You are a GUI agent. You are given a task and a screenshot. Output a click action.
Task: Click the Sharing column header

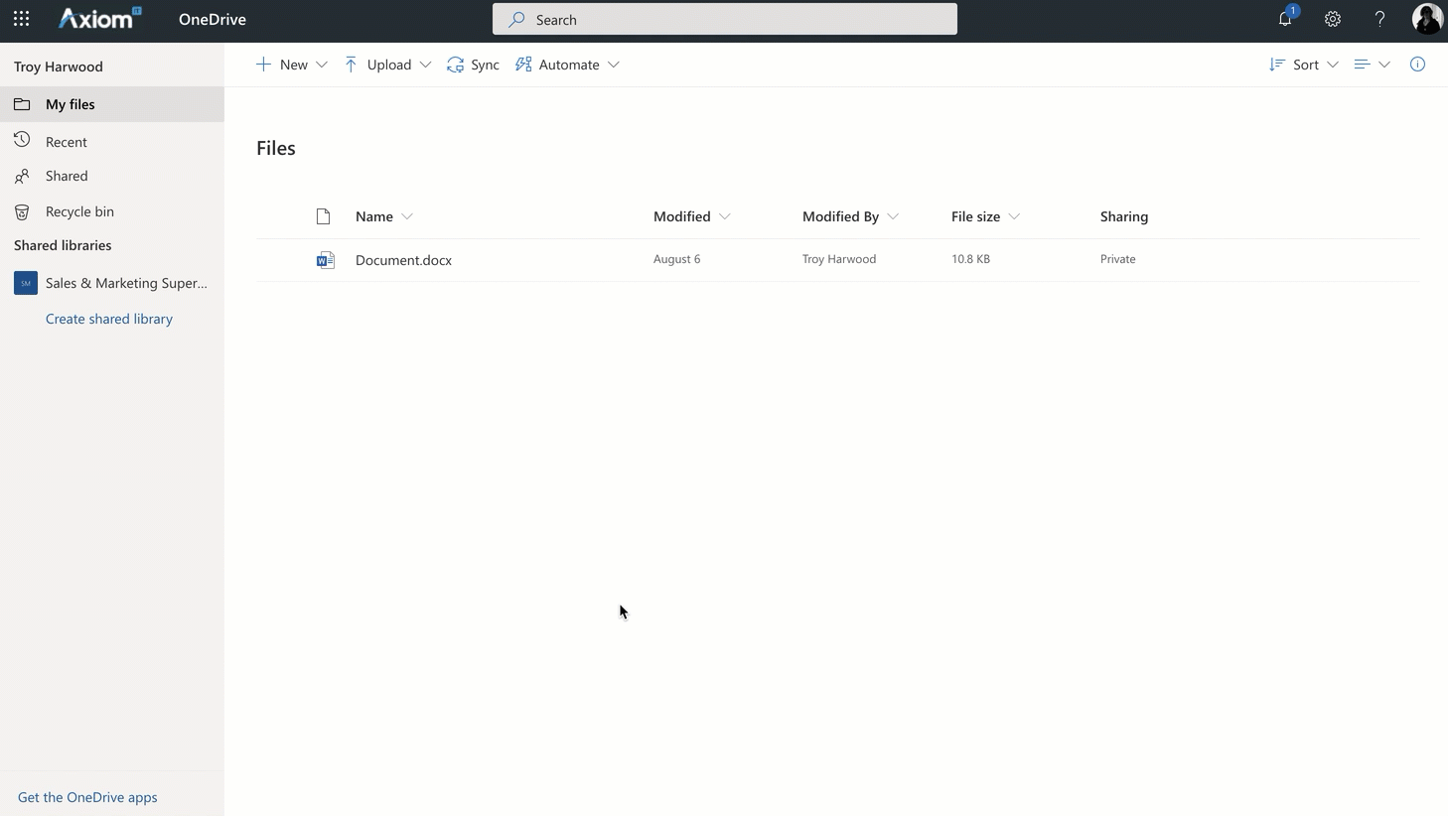click(x=1124, y=216)
